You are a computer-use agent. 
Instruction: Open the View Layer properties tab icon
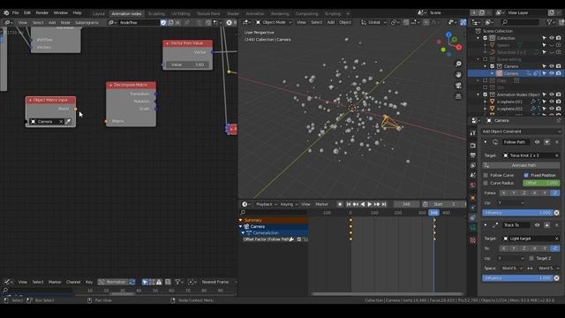[473, 165]
